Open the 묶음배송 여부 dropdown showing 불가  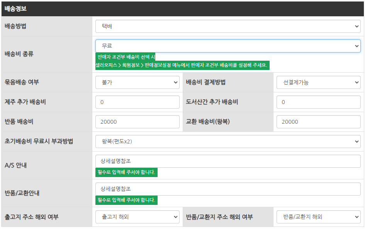(137, 82)
